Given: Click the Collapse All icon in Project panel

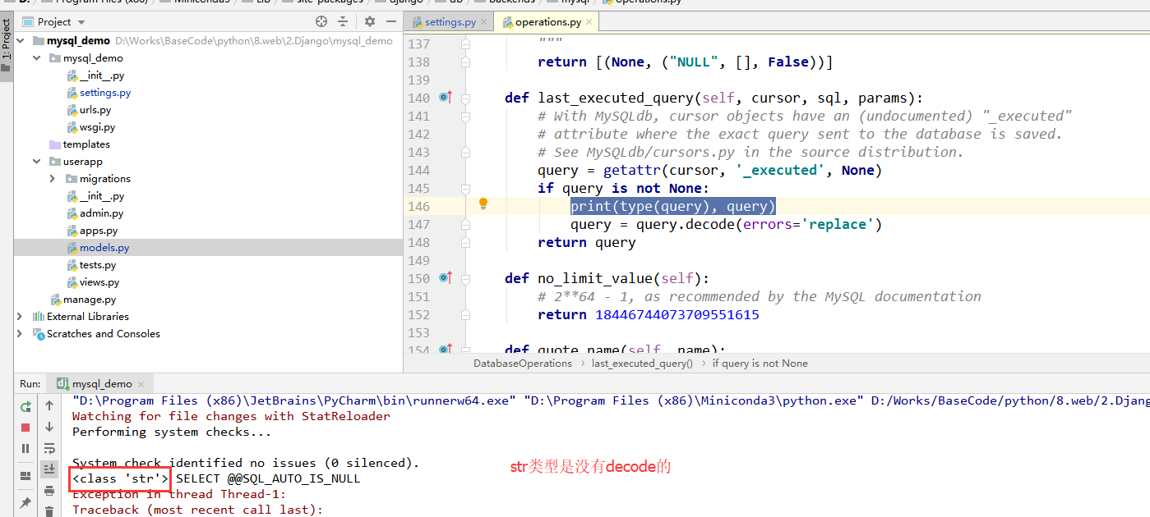Looking at the screenshot, I should (x=343, y=21).
